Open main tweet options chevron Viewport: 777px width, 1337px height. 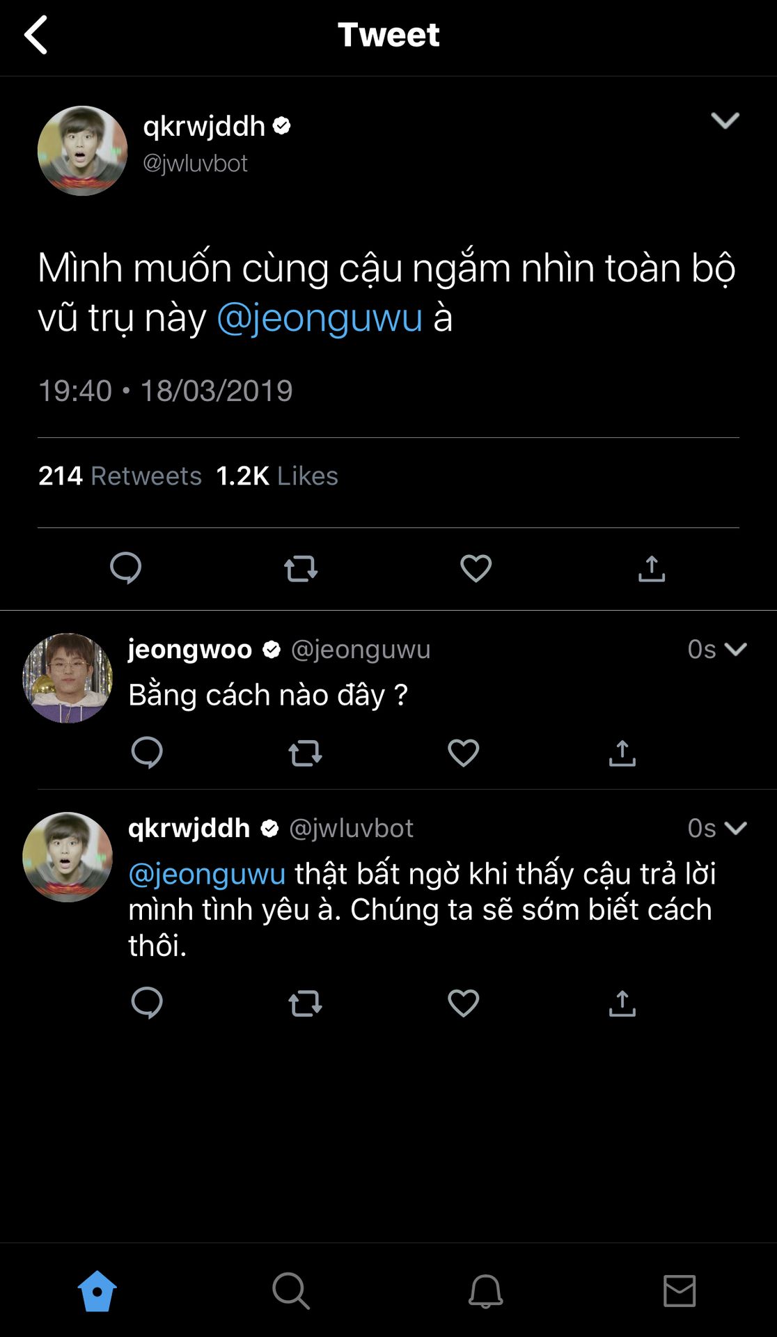(725, 121)
